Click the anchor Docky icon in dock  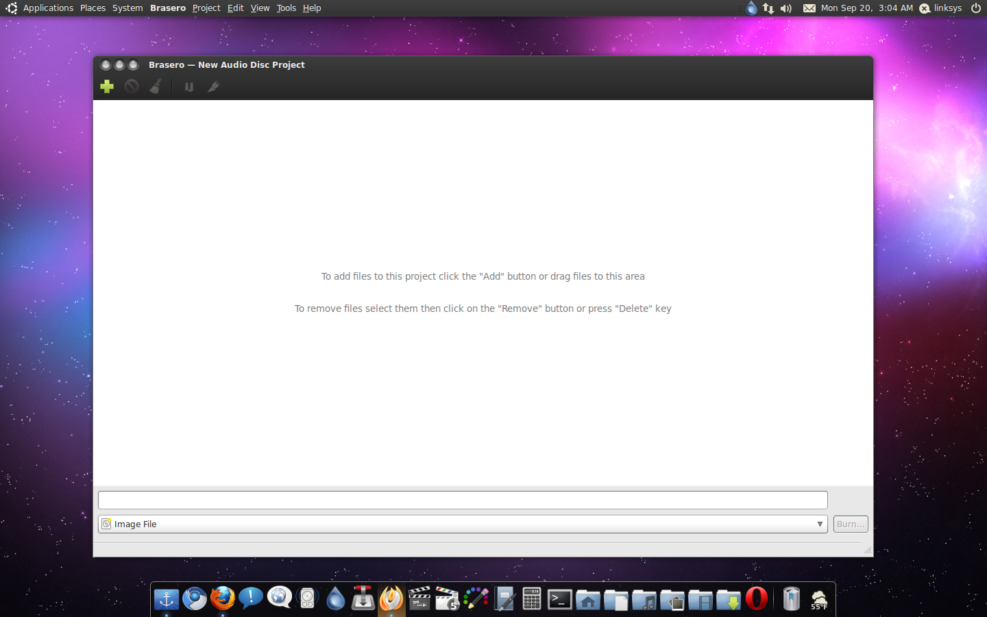(166, 598)
